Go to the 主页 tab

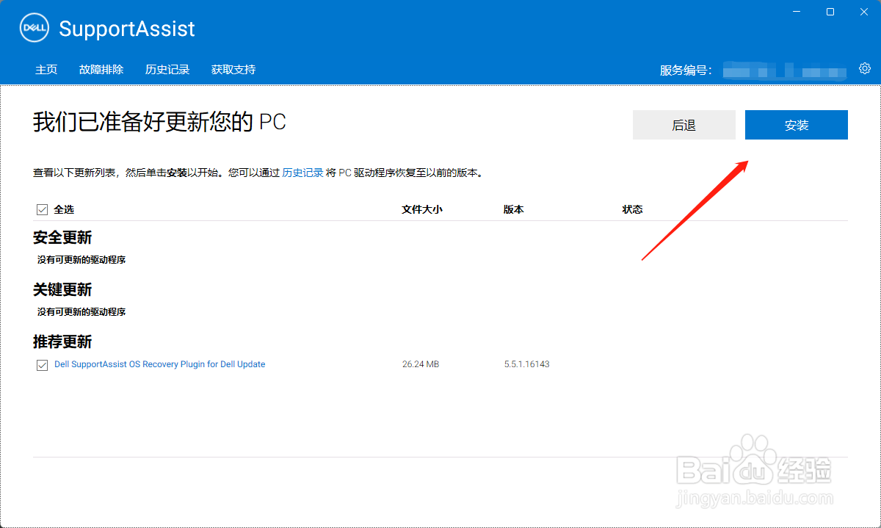pos(46,70)
